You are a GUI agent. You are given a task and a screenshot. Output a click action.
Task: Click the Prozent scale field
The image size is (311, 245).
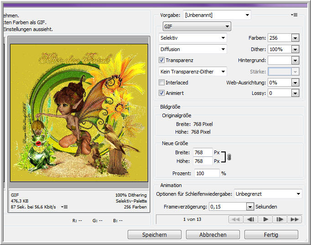207,173
